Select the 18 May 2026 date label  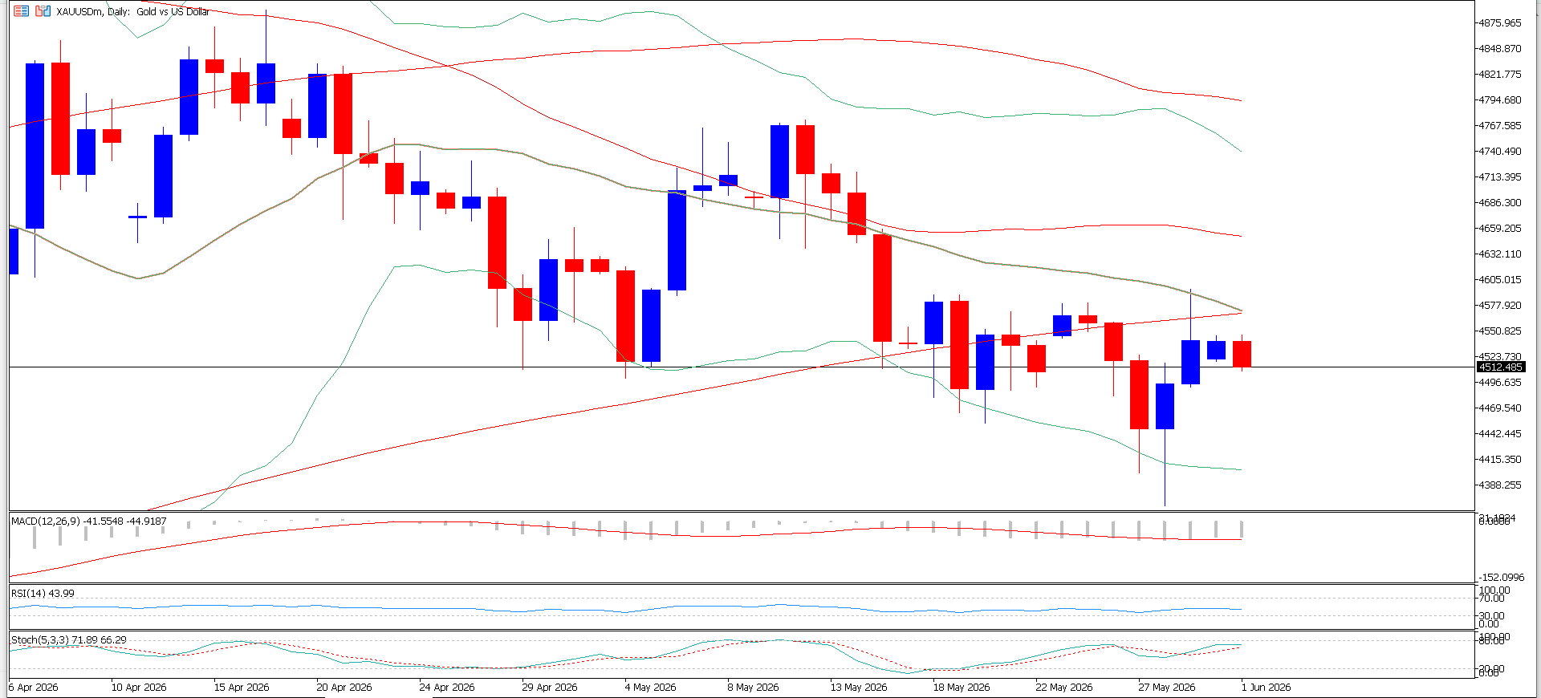point(962,688)
